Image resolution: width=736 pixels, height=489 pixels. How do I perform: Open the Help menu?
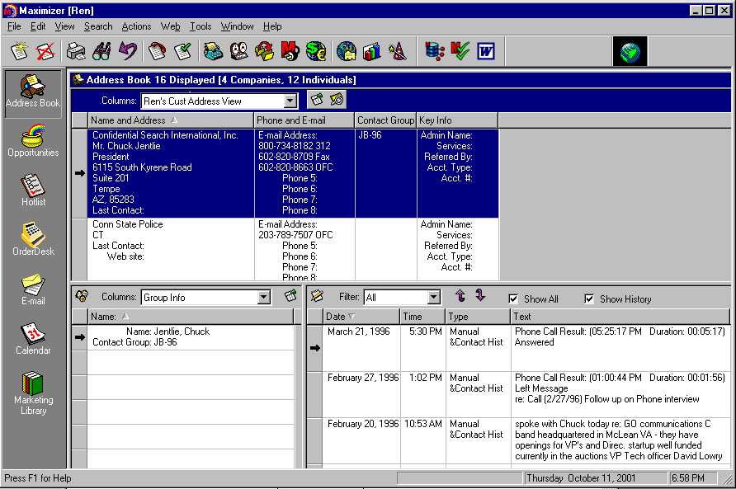coord(272,26)
